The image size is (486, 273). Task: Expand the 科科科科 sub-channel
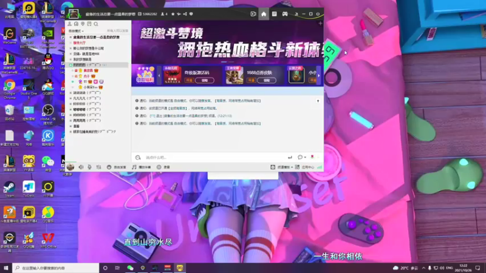(x=70, y=104)
